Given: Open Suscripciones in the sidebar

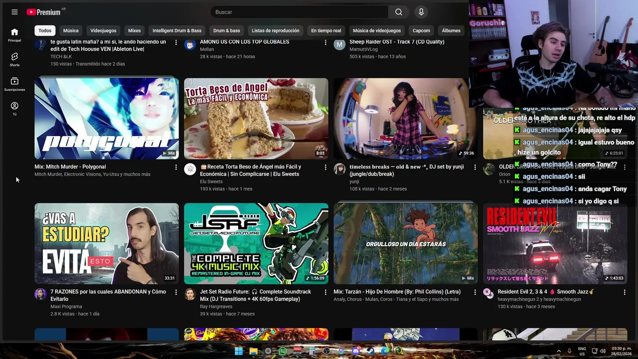Looking at the screenshot, I should point(14,84).
